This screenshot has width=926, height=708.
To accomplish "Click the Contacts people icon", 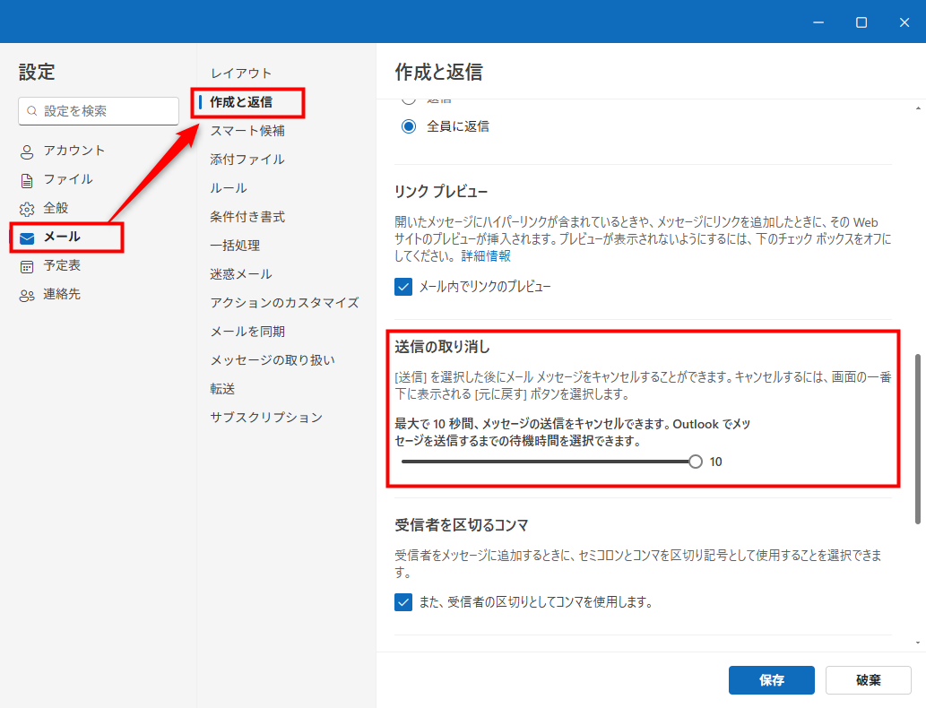I will tap(27, 295).
